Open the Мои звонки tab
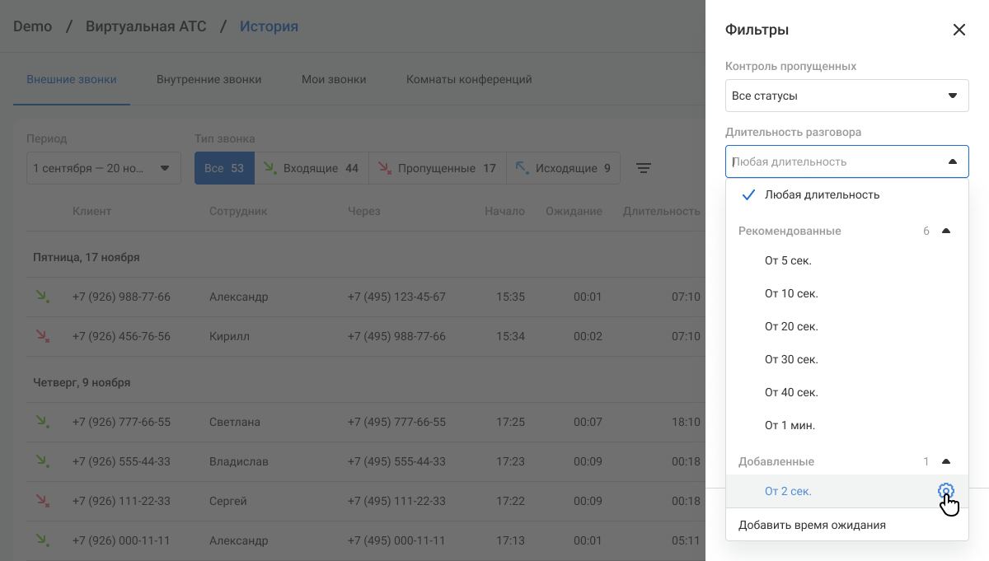 coord(334,80)
